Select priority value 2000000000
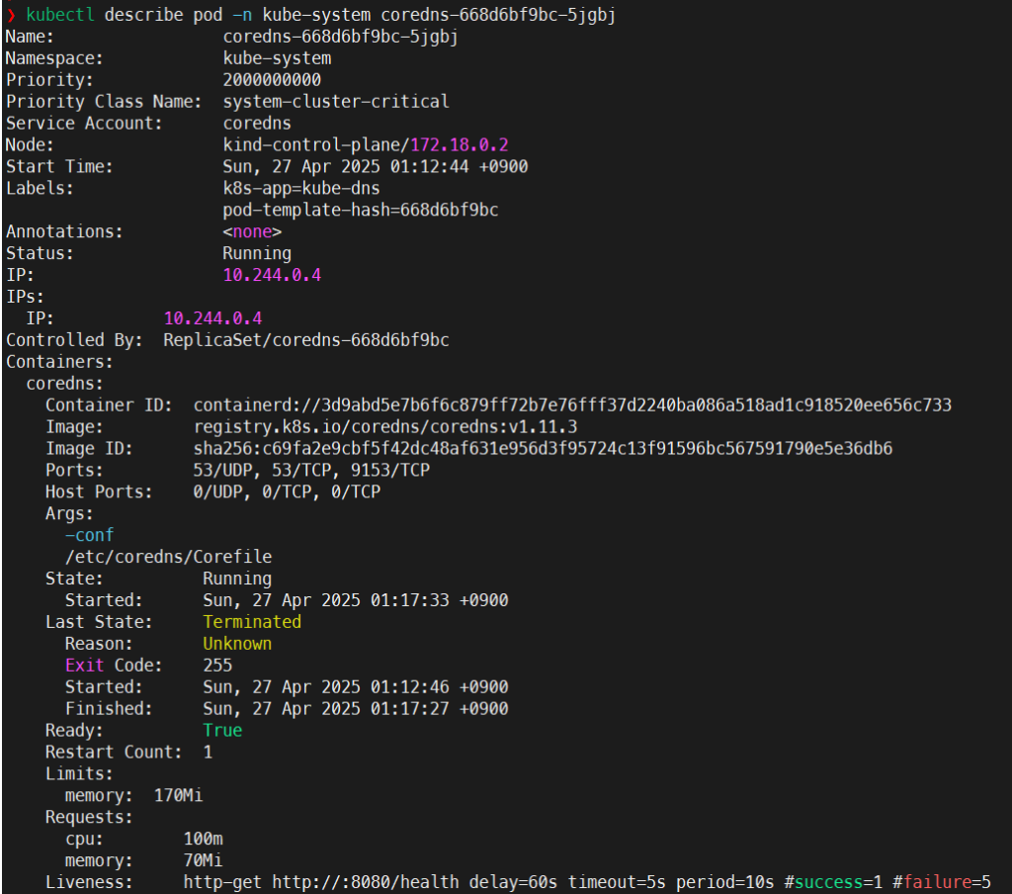 272,80
